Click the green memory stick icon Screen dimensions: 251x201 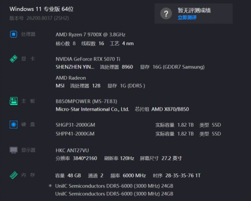click(x=14, y=175)
